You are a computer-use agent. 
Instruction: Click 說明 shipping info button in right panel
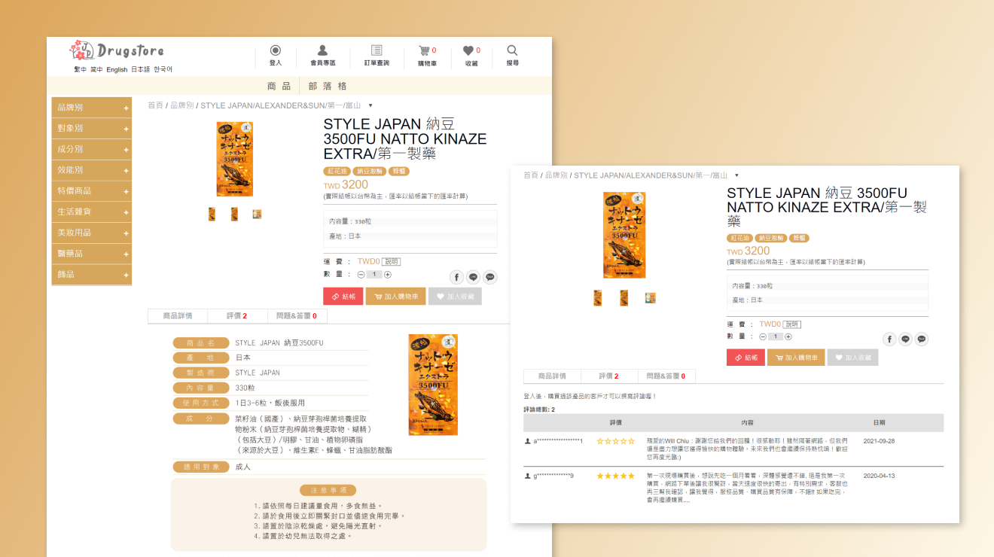791,324
